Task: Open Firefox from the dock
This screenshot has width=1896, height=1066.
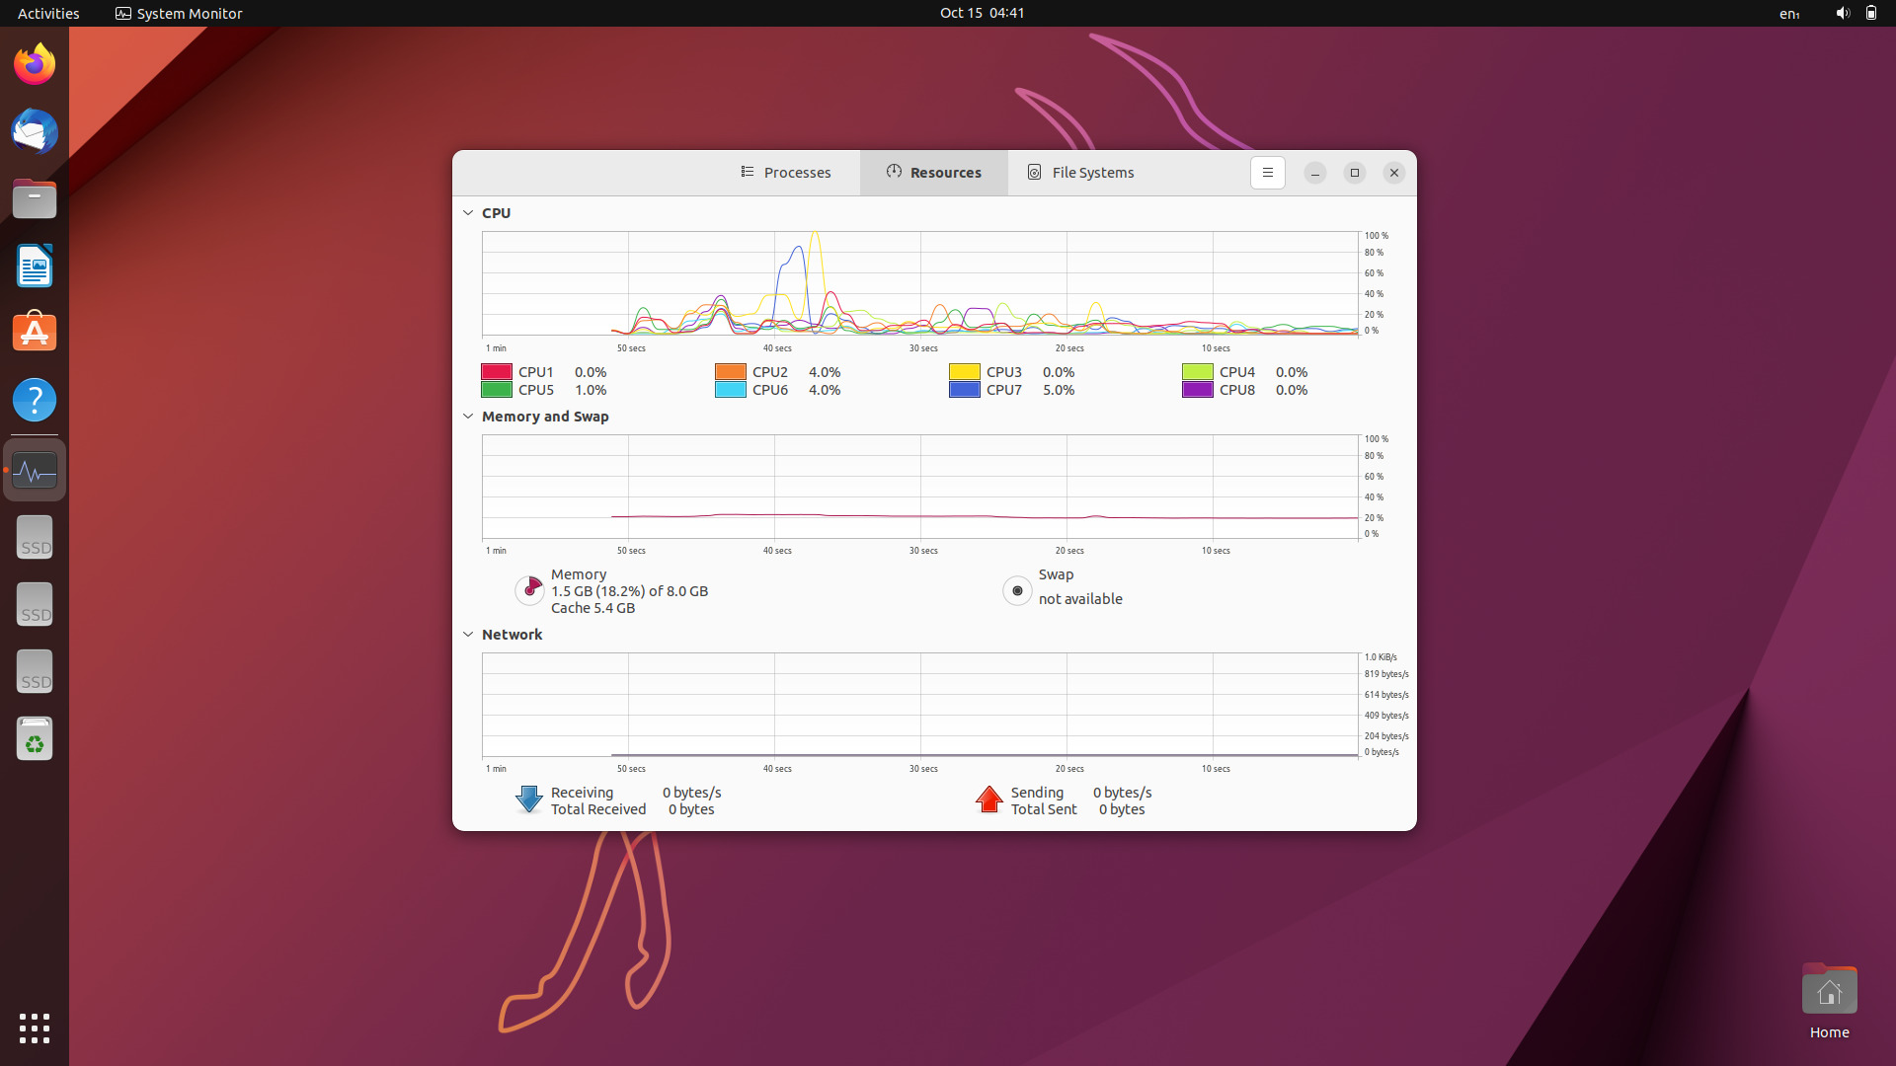Action: 34,62
